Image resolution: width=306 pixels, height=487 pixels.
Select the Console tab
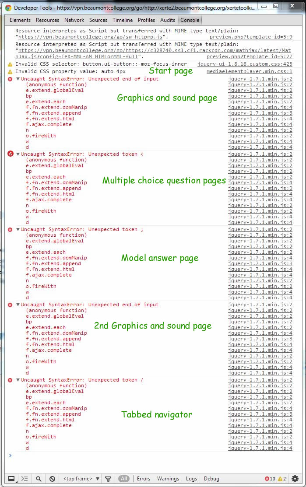tap(190, 20)
